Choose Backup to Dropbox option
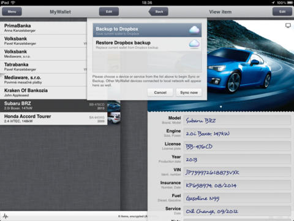 [147, 30]
